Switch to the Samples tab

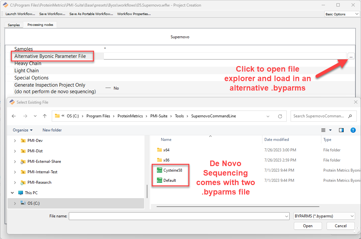pyautogui.click(x=13, y=25)
